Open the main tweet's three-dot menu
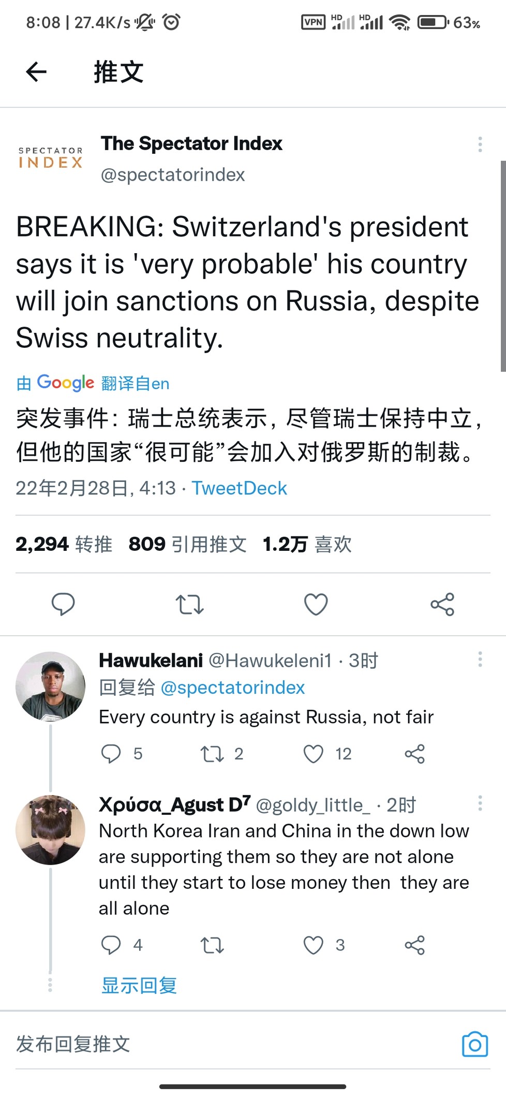The image size is (506, 1097). point(480,144)
